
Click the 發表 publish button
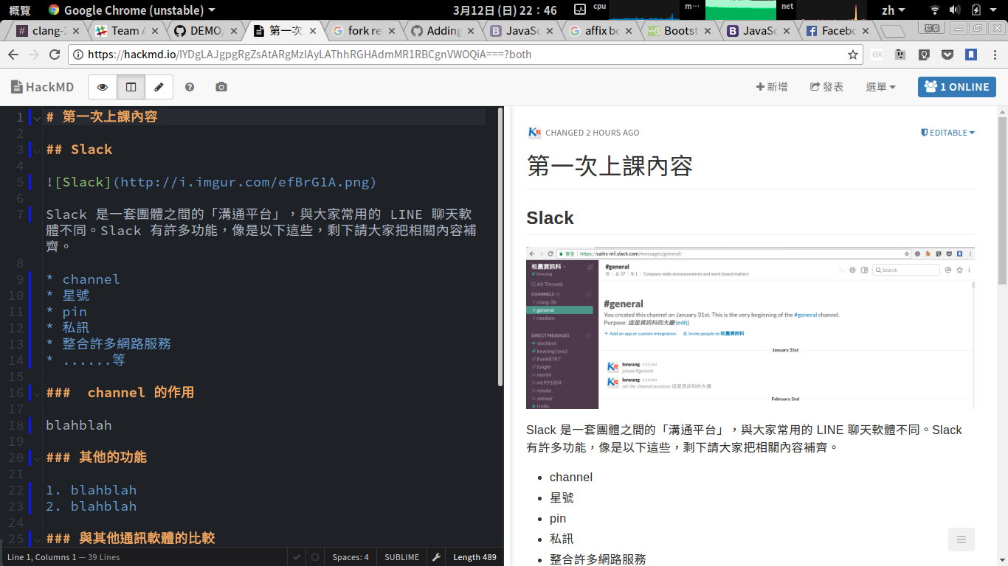coord(826,87)
